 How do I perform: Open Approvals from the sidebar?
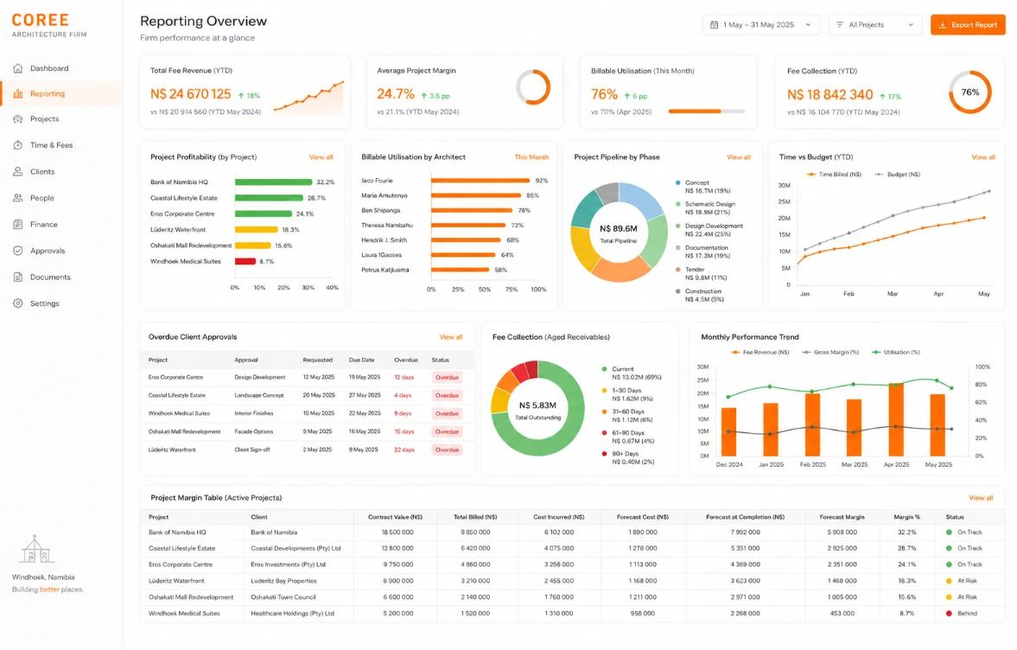pos(61,251)
